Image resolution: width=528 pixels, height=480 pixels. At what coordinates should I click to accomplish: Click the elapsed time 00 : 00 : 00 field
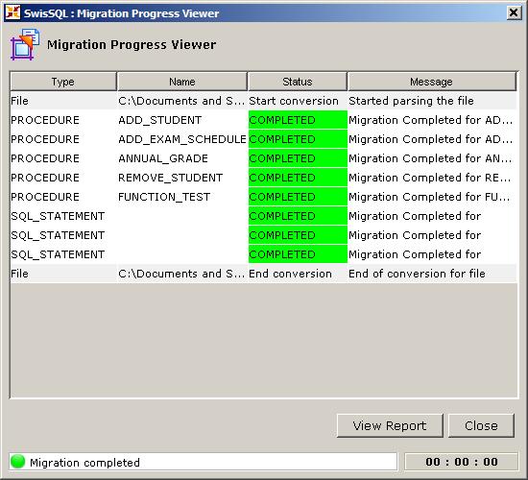[x=462, y=462]
